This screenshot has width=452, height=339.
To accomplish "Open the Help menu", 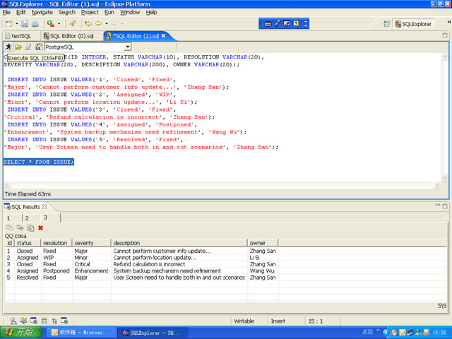I will click(x=151, y=13).
